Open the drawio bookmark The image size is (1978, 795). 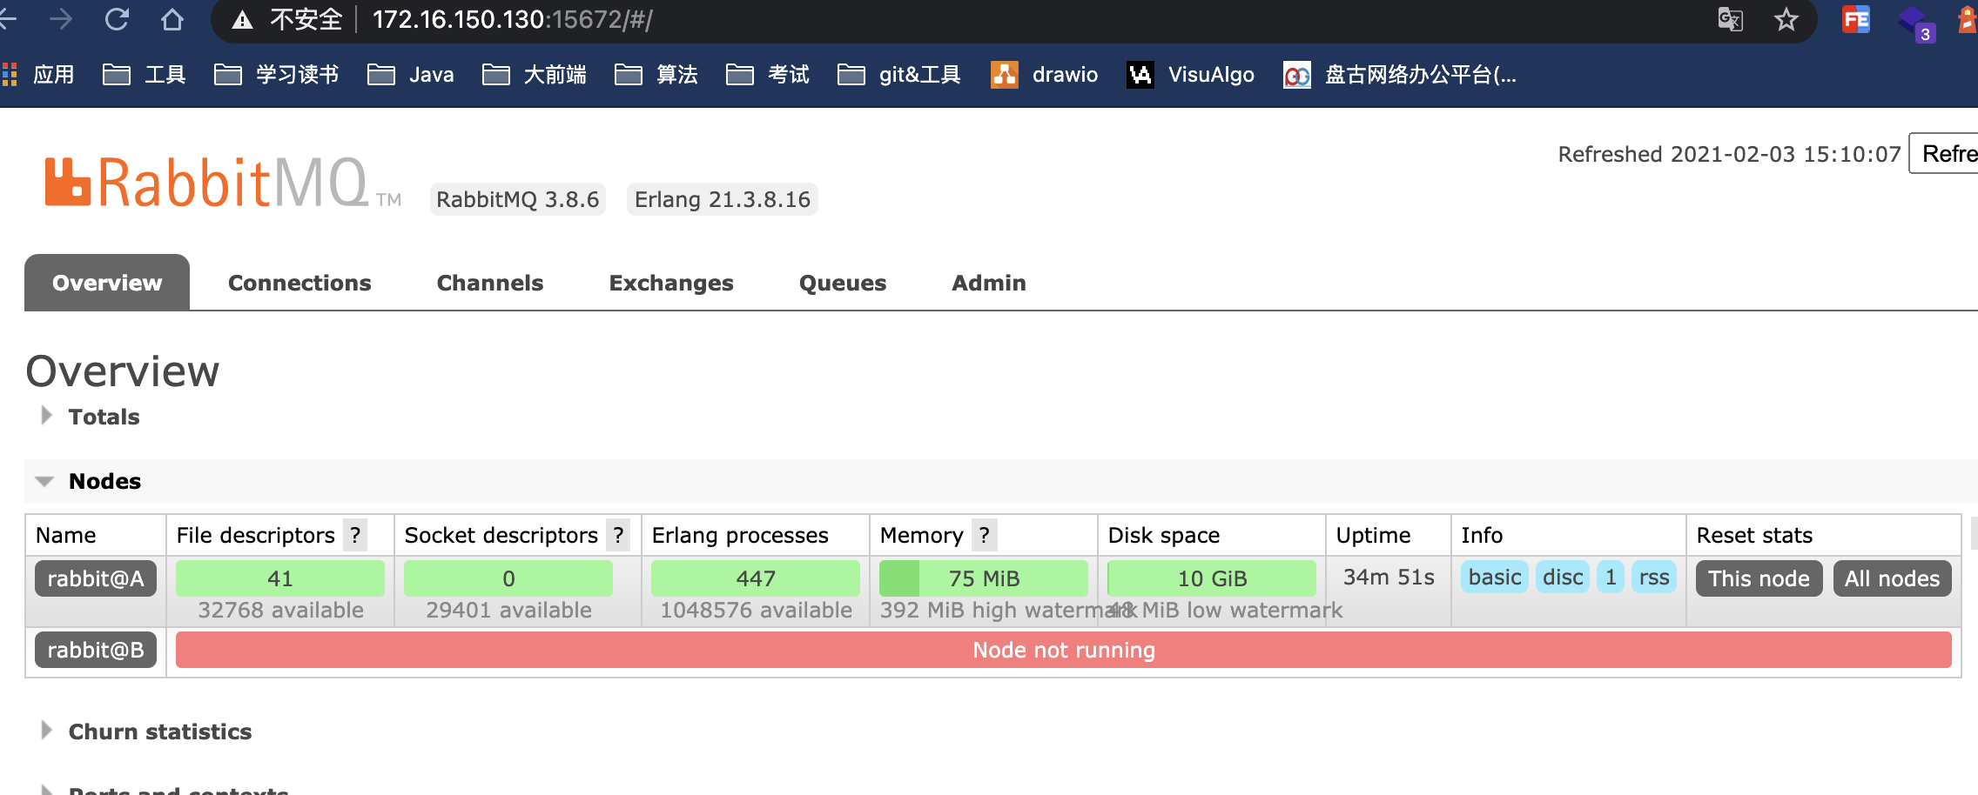coord(1045,75)
